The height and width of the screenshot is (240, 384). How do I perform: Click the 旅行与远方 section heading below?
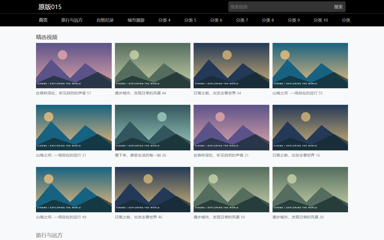tap(49, 235)
